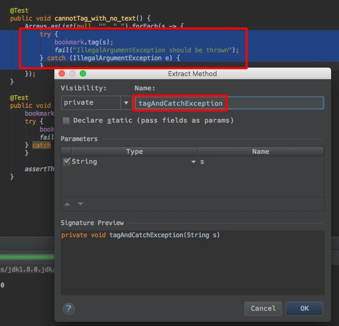
Task: Click the highlighted catch keyword in editor
Action: [x=42, y=145]
